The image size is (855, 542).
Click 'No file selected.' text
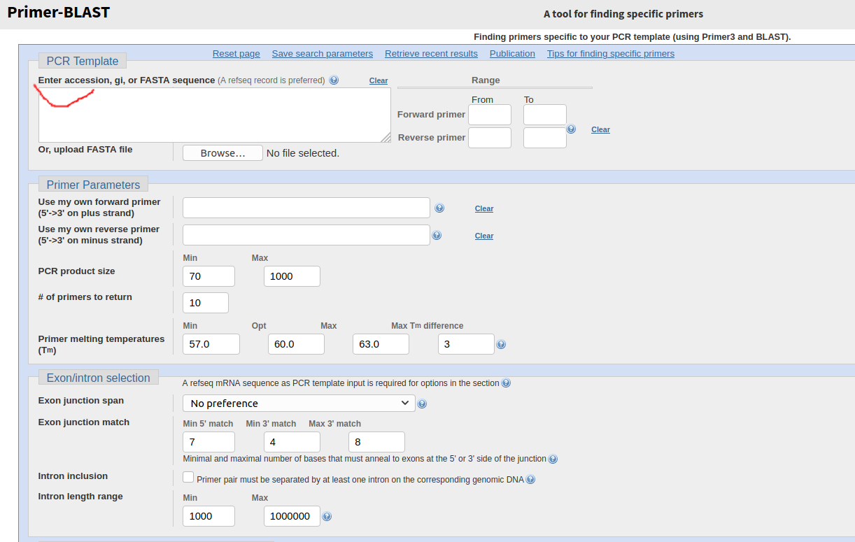pyautogui.click(x=303, y=153)
